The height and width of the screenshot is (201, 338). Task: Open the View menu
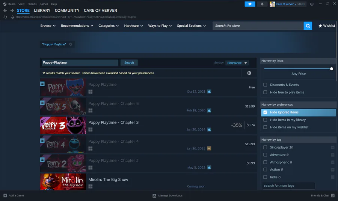coord(21,4)
